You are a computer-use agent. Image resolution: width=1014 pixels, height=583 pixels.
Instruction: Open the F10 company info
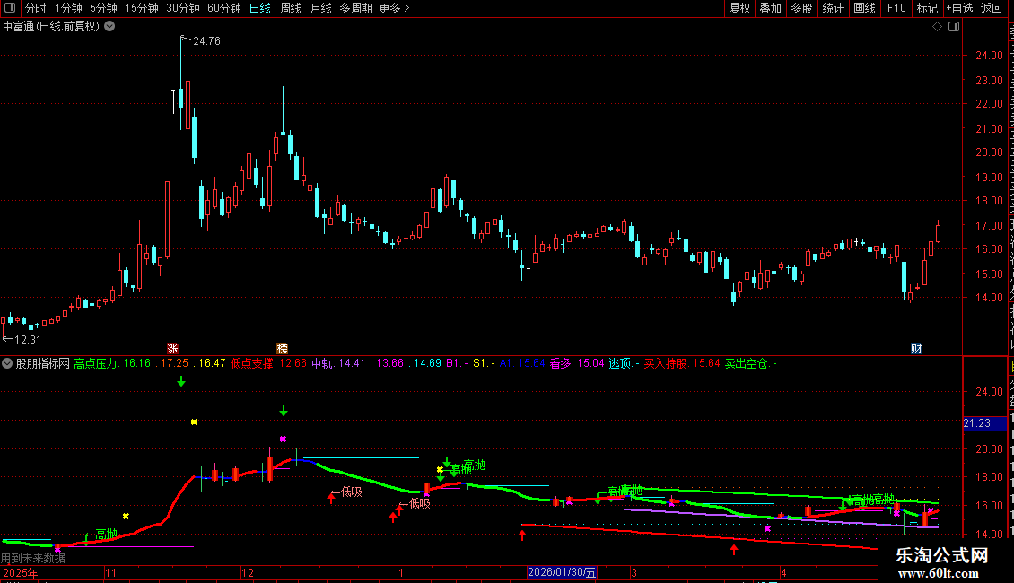point(896,8)
